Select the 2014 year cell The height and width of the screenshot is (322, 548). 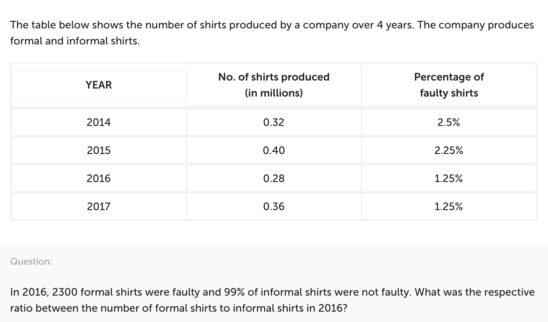99,122
